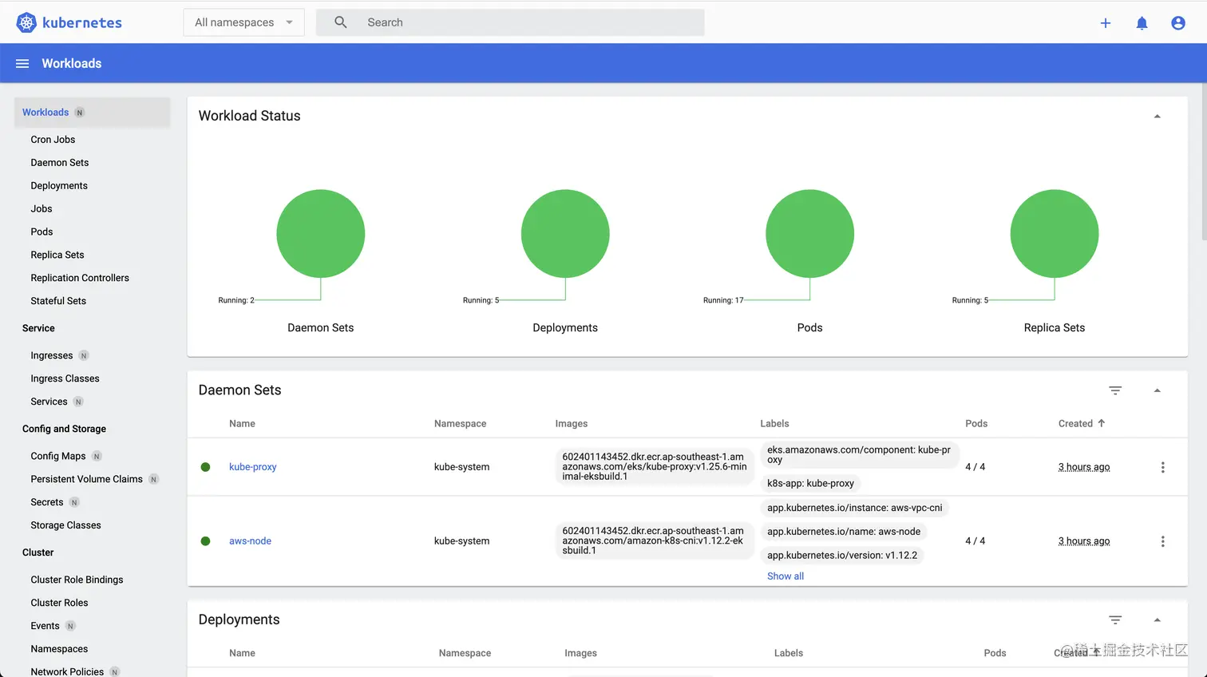Open Cluster Role Bindings in sidebar

pos(77,580)
